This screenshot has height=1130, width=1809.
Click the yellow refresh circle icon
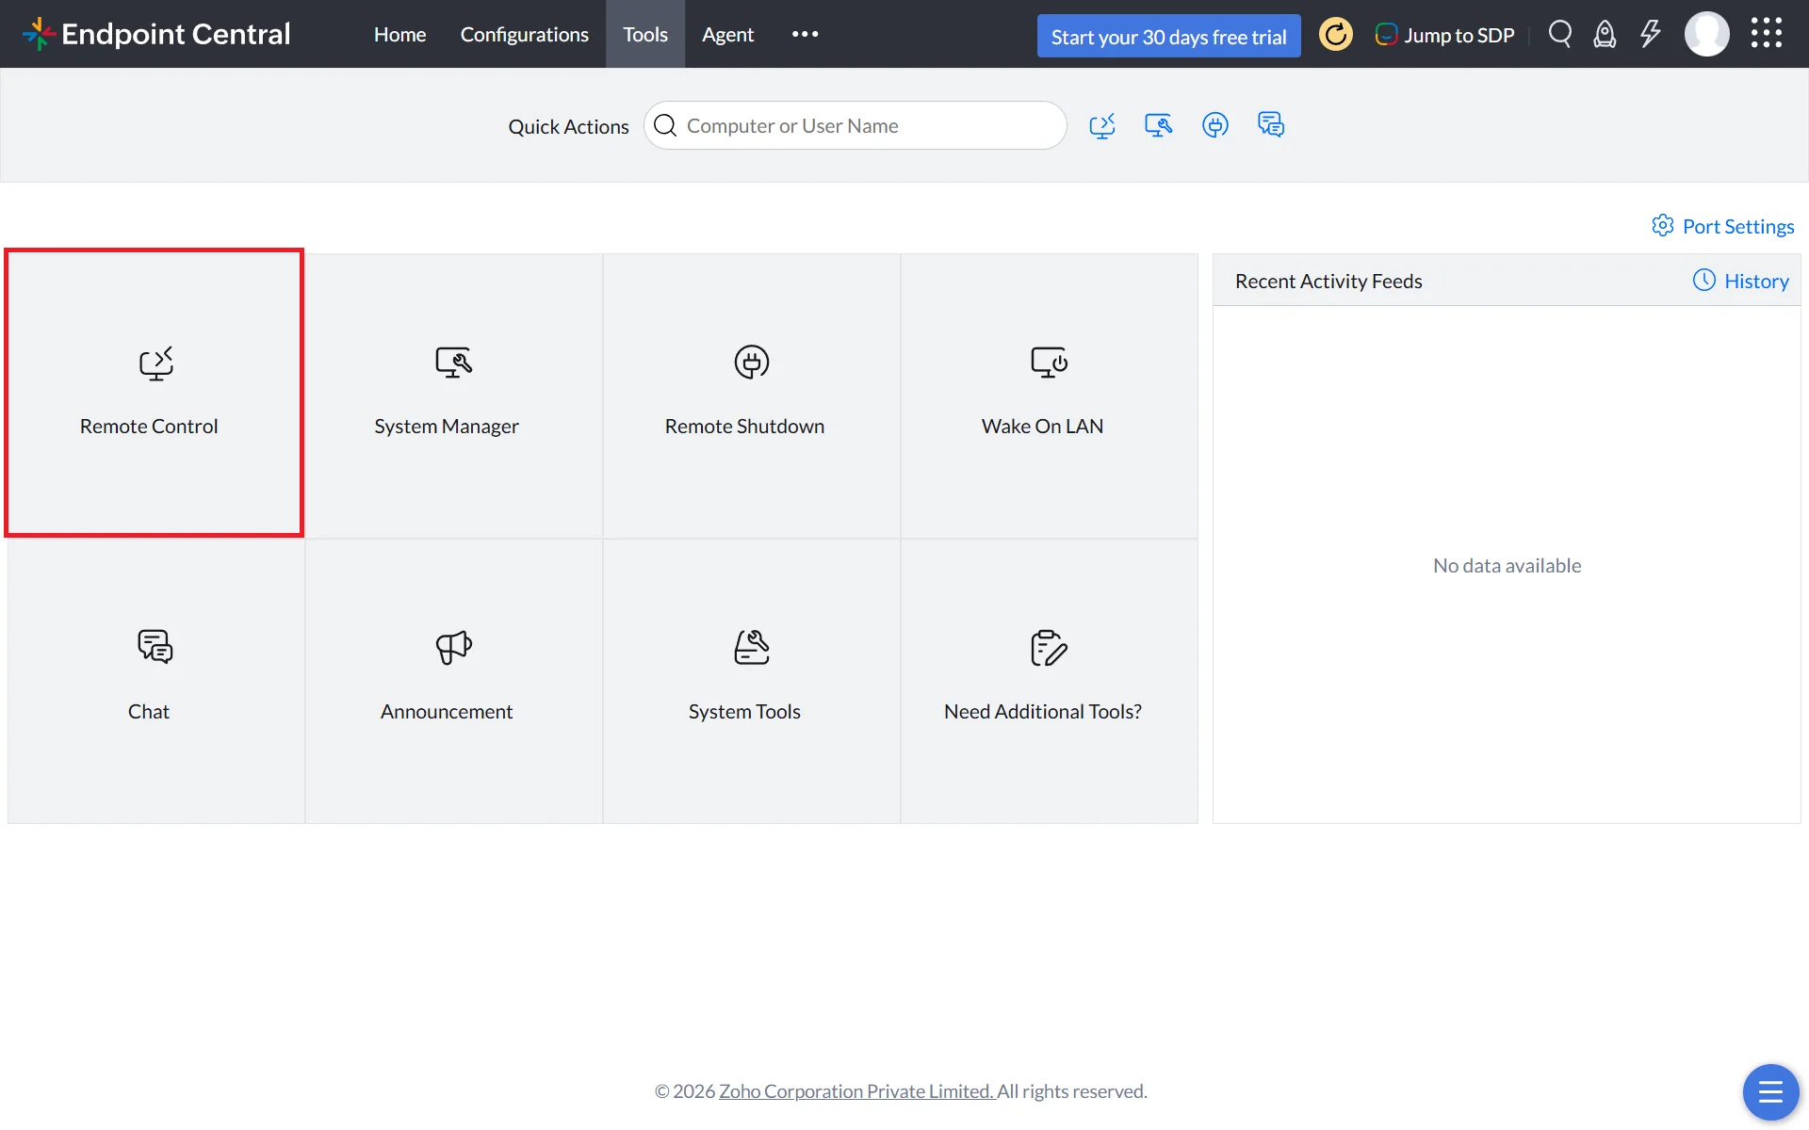coord(1335,35)
